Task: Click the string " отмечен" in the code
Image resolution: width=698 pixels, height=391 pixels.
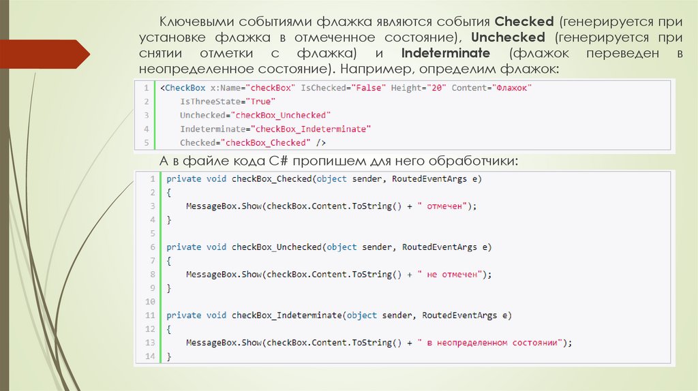Action: pos(442,206)
